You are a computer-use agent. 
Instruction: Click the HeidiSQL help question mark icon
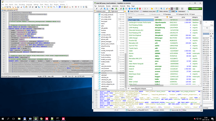(130, 9)
